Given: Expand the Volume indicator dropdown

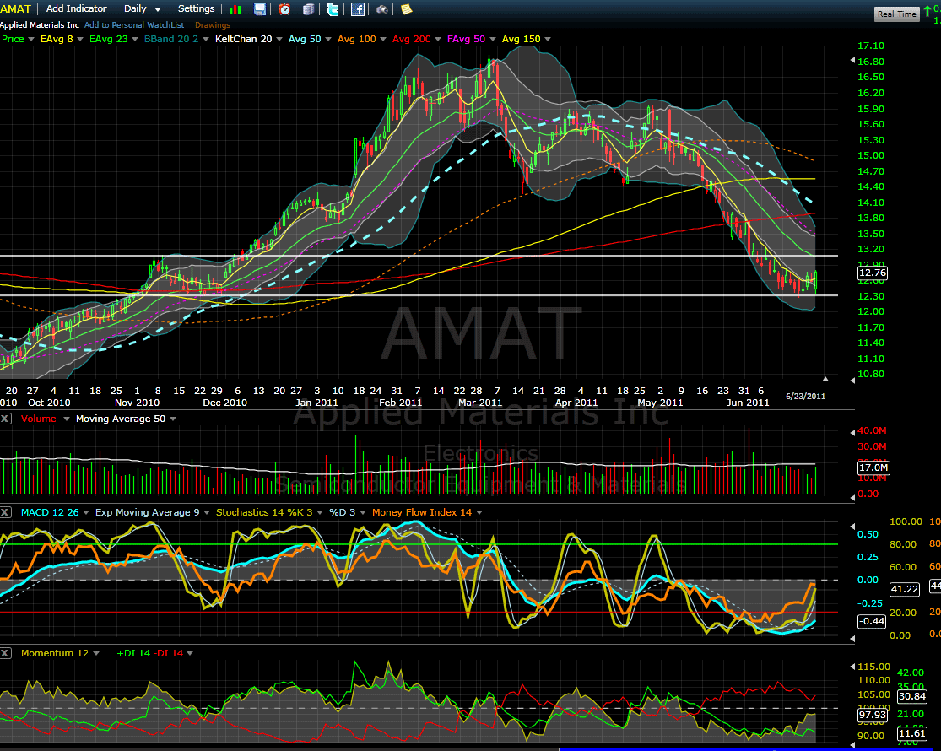Looking at the screenshot, I should coord(67,419).
